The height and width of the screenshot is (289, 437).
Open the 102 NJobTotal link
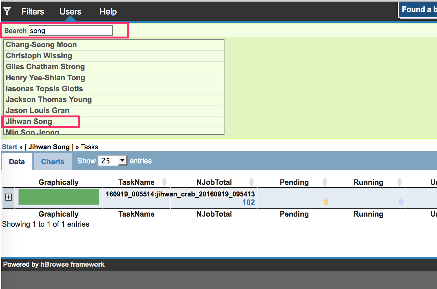(x=248, y=202)
